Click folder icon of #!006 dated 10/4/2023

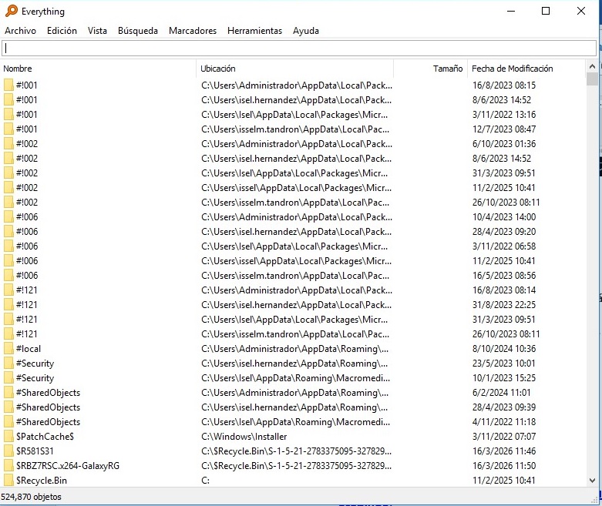click(8, 216)
